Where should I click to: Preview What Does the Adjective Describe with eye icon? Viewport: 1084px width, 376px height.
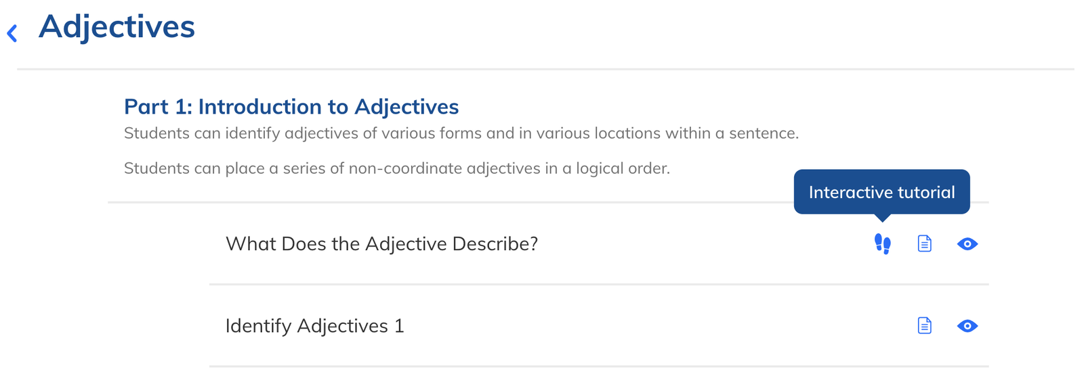(967, 244)
